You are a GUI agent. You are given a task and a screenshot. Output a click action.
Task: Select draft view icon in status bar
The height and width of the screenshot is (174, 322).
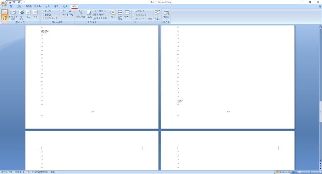tap(289, 172)
